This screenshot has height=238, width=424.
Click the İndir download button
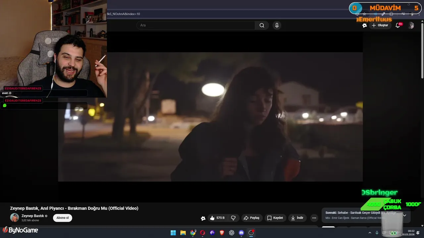click(297, 218)
